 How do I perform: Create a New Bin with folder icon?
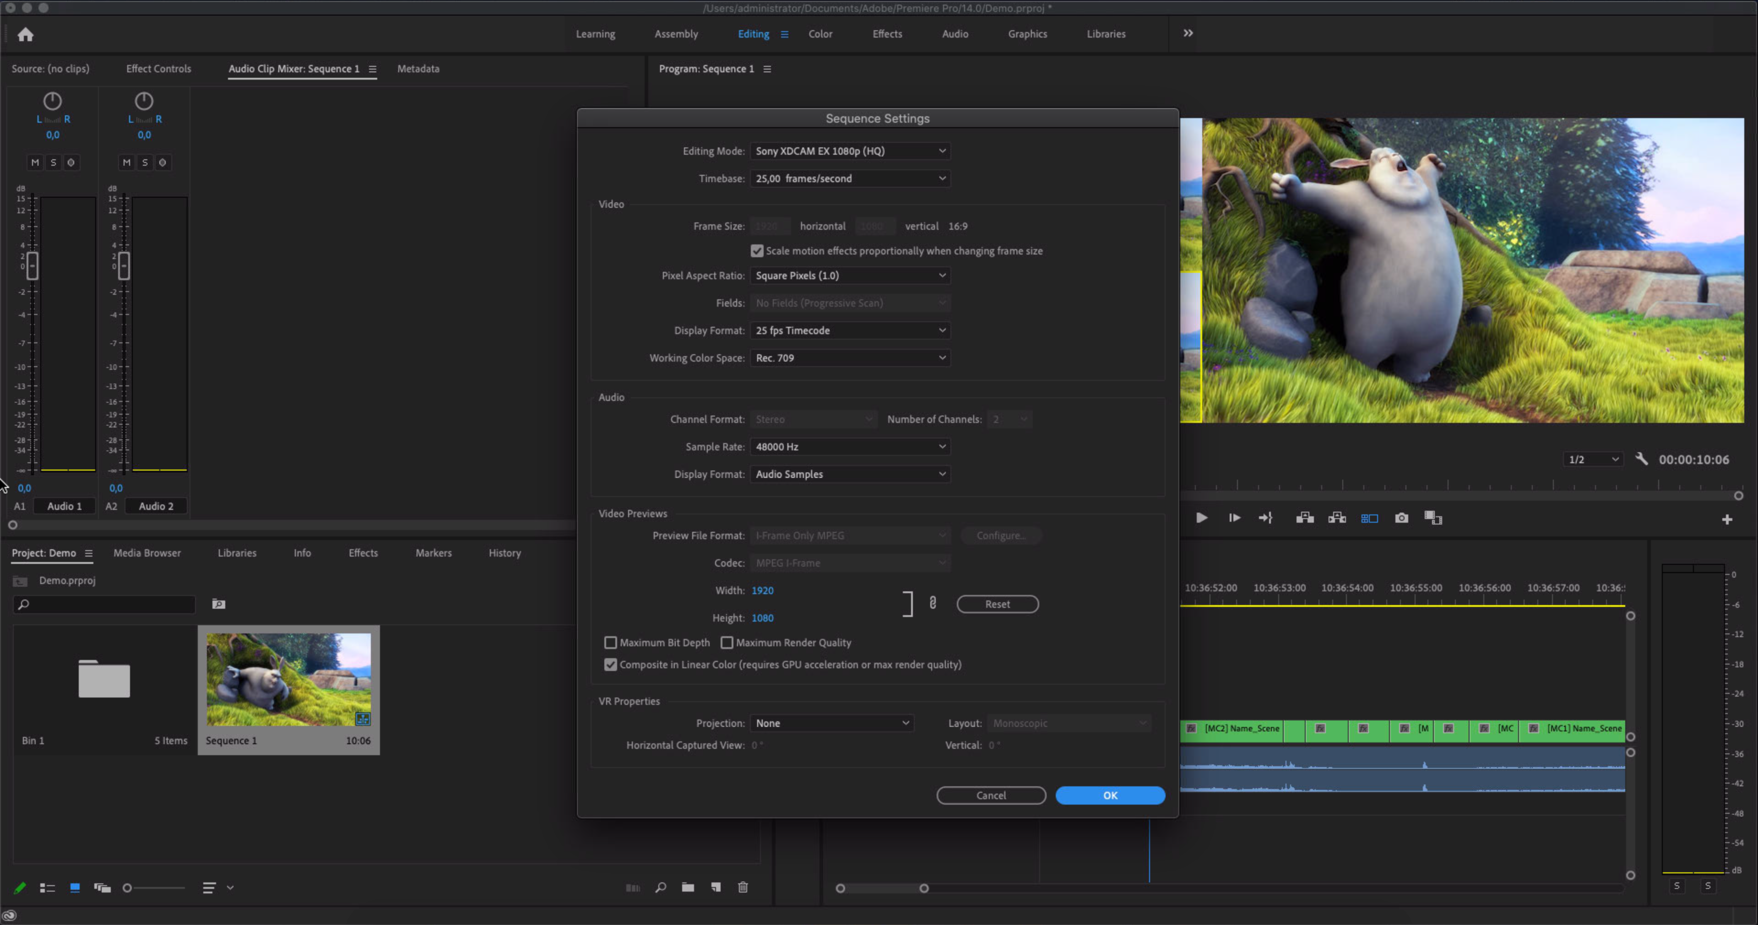[x=688, y=887]
